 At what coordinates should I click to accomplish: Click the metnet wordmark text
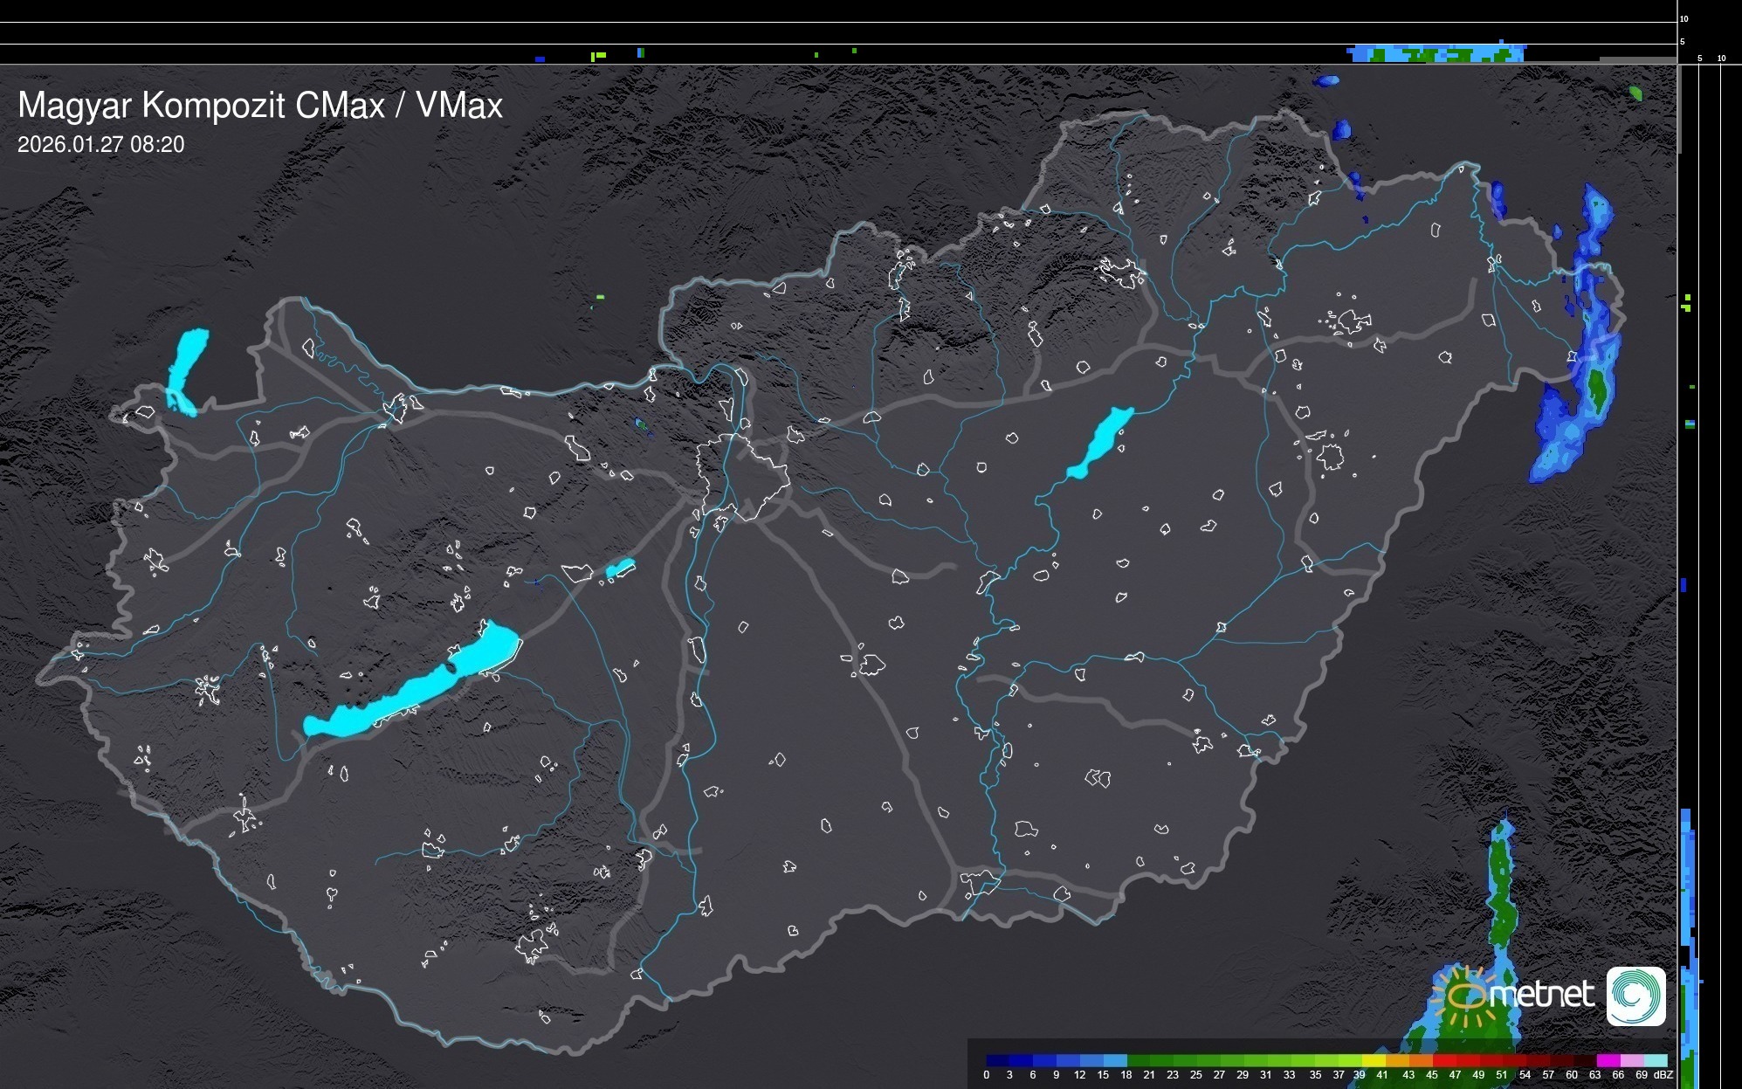pos(1541,996)
